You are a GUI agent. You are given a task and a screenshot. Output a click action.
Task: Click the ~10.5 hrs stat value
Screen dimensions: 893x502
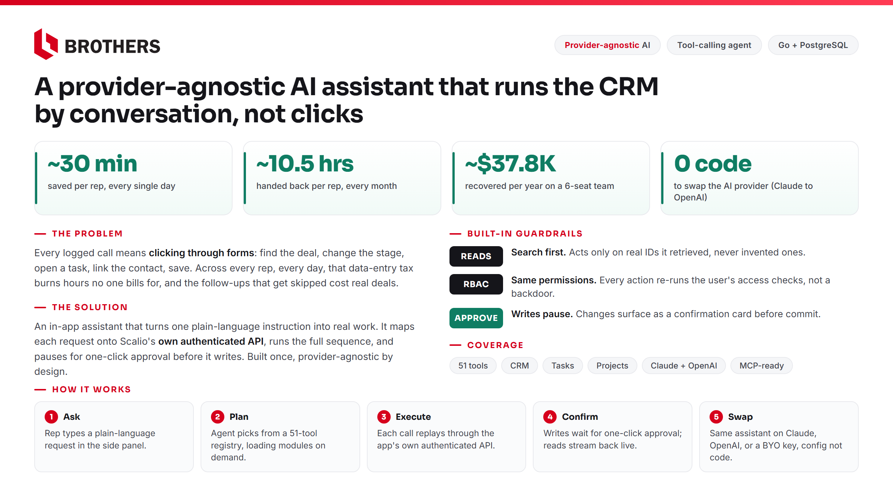[x=305, y=163]
